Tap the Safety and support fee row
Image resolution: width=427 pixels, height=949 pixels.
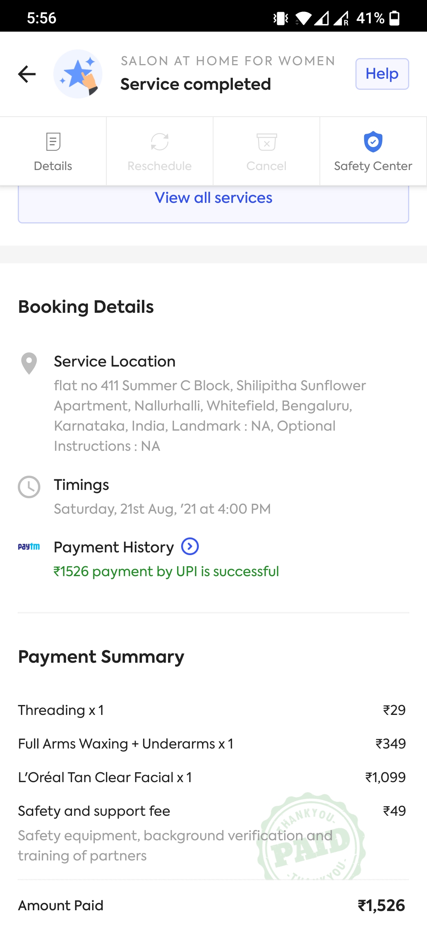tap(94, 811)
